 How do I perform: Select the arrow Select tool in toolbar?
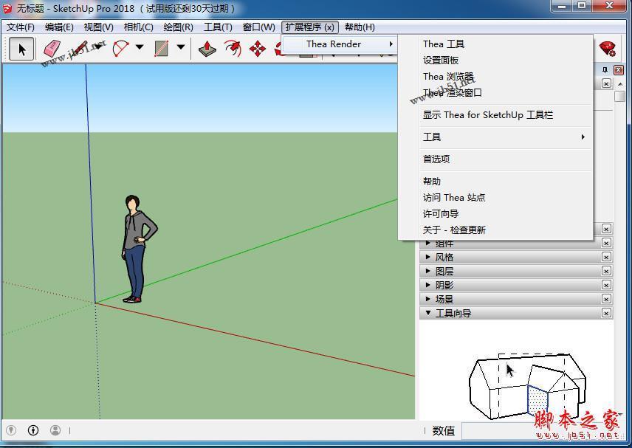[x=21, y=49]
